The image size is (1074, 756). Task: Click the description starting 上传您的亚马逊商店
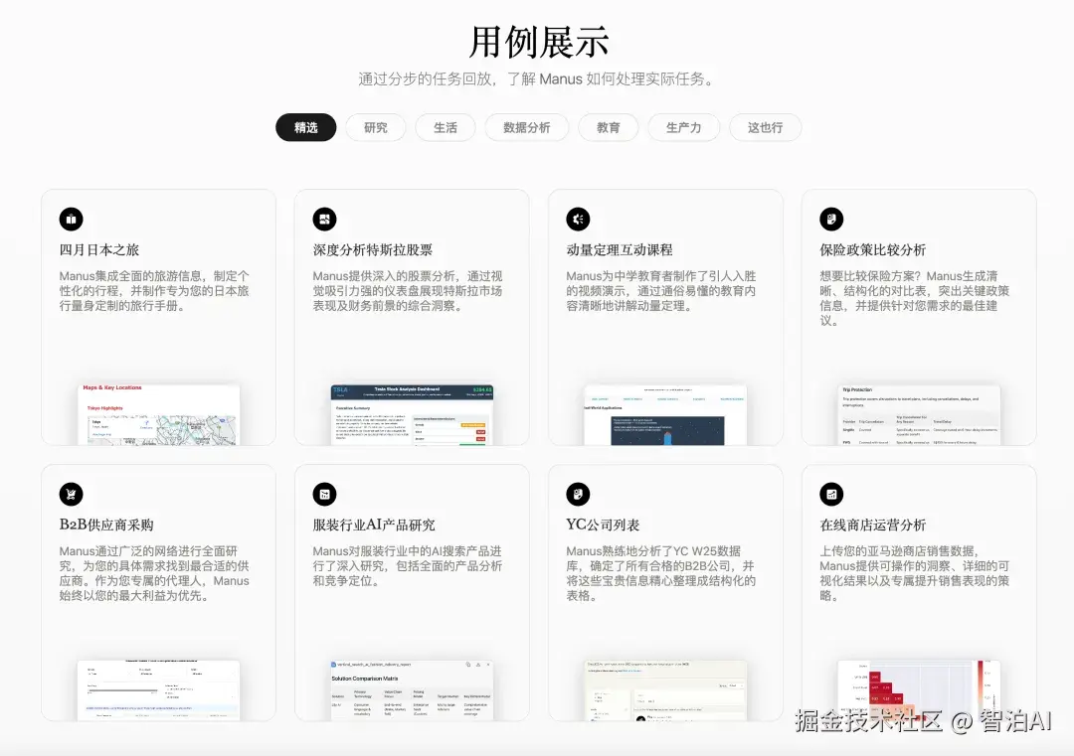(x=915, y=573)
